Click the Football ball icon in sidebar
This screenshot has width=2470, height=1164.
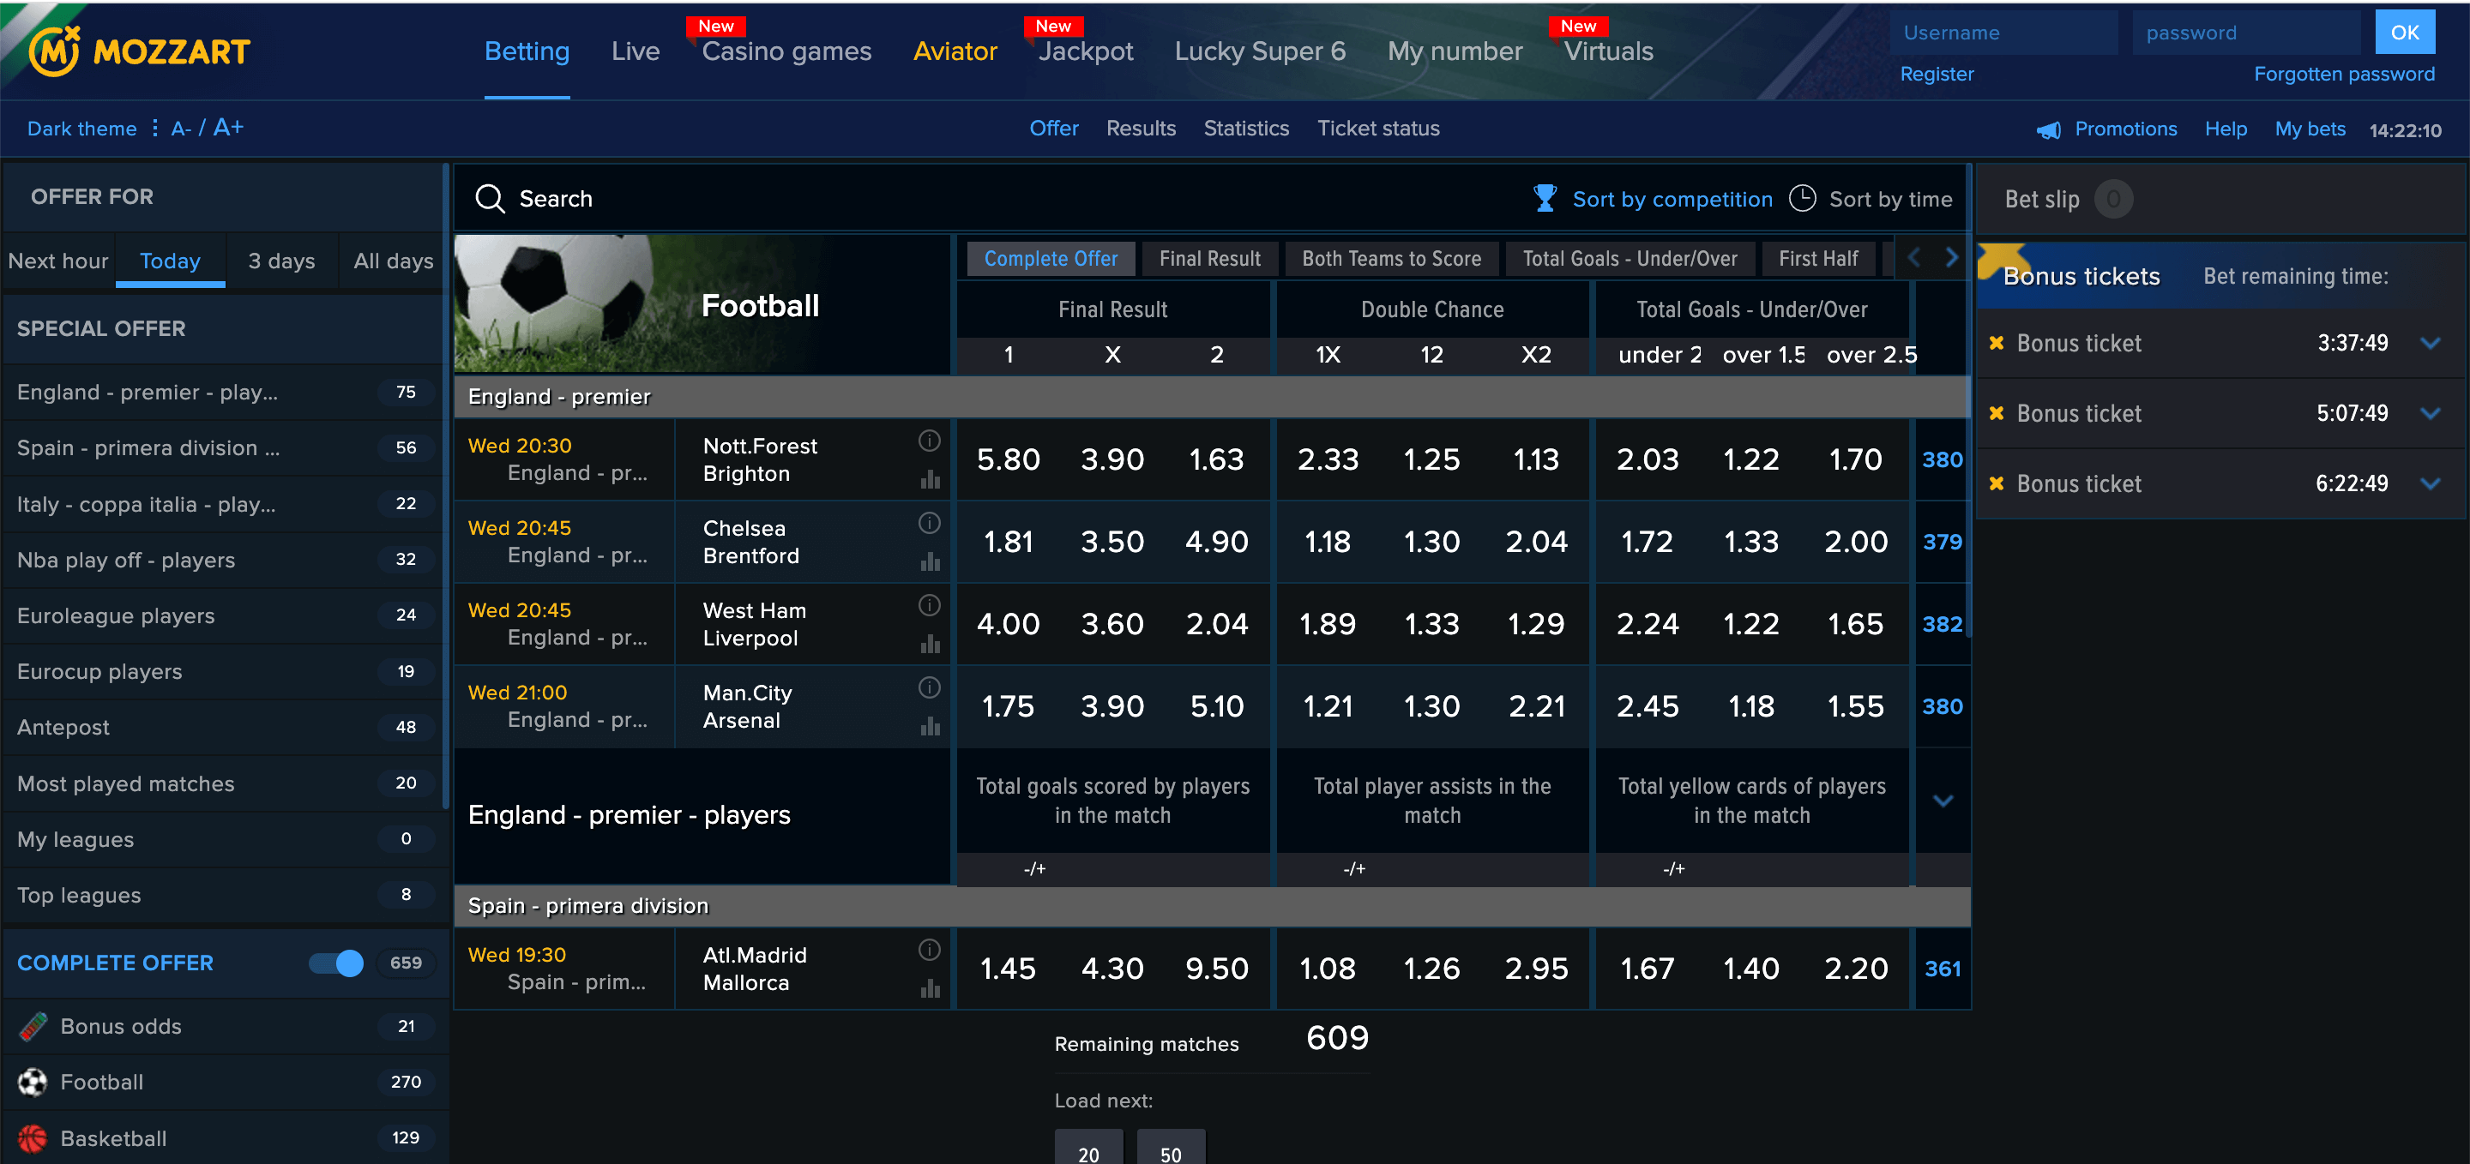(33, 1083)
